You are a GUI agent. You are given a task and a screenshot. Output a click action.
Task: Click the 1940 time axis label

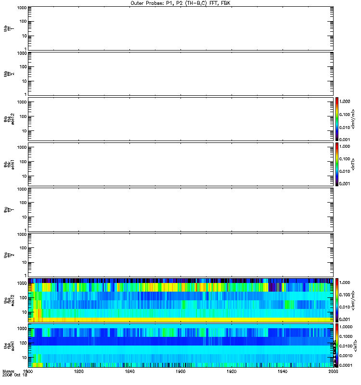[283, 372]
